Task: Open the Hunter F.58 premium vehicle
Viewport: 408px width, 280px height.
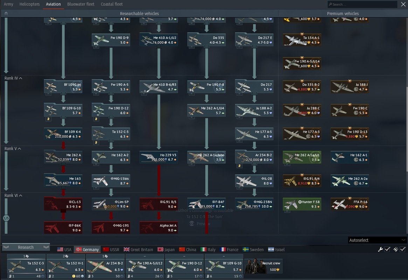Action: tap(302, 204)
